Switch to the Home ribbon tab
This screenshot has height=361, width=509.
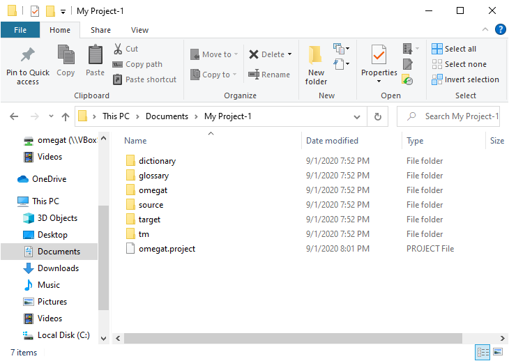60,30
